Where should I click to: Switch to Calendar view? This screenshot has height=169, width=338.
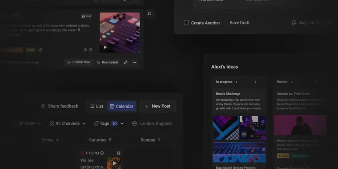[121, 106]
